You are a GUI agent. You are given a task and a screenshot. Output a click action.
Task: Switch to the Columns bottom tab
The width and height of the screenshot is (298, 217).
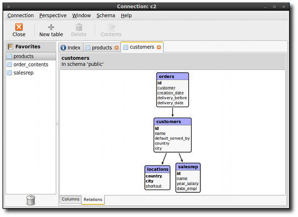[70, 199]
